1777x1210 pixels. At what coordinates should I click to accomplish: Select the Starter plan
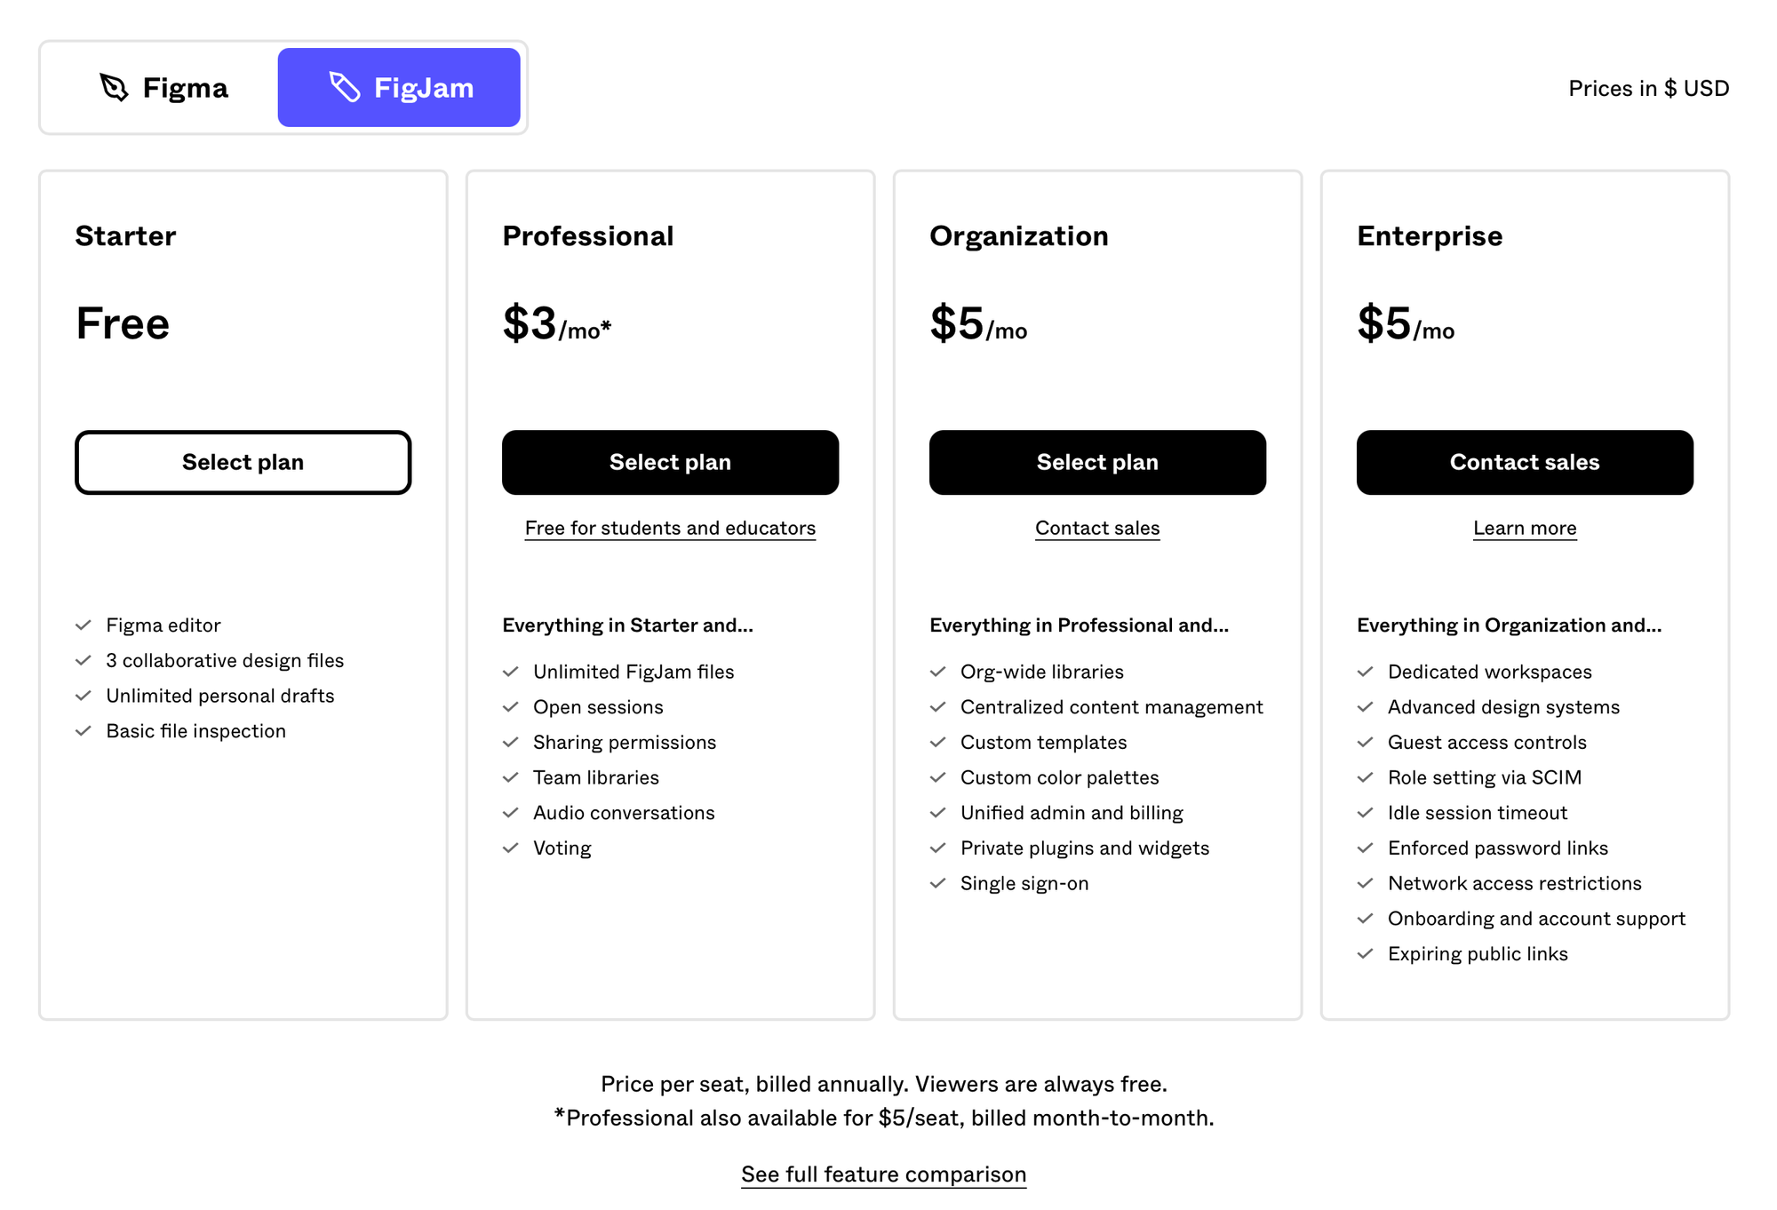coord(243,463)
